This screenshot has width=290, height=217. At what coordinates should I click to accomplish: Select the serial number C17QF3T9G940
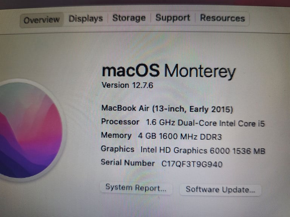click(x=192, y=164)
